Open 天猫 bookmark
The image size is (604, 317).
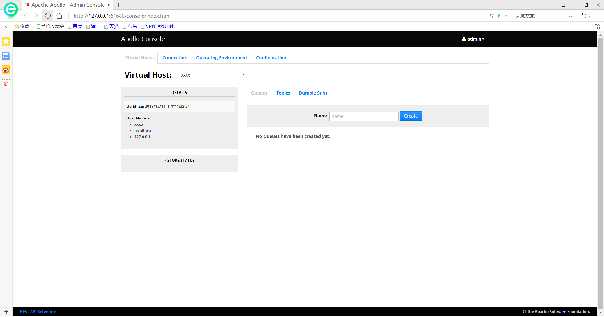pos(112,26)
